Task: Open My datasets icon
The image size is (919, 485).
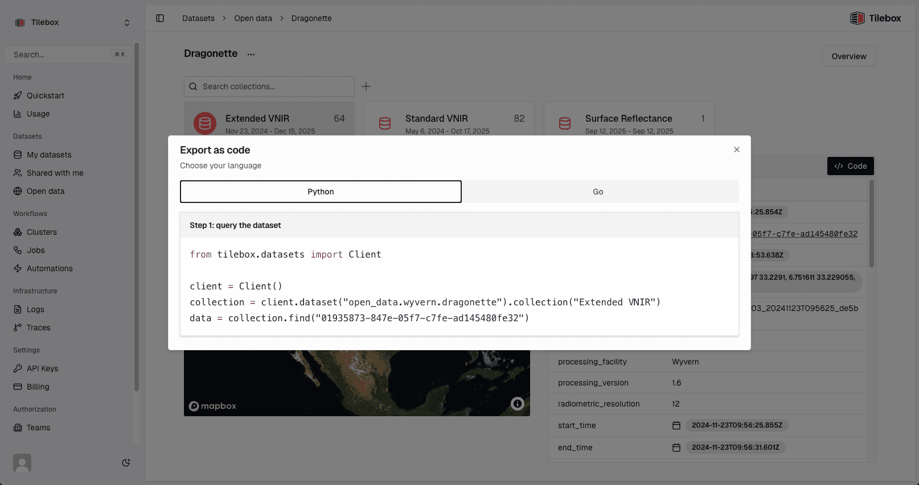Action: pos(18,155)
